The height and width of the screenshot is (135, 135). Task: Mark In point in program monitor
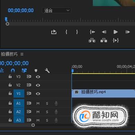click(x=66, y=32)
